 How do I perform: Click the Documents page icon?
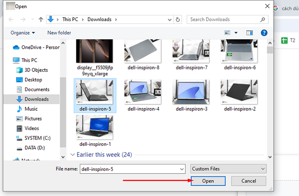click(x=19, y=89)
